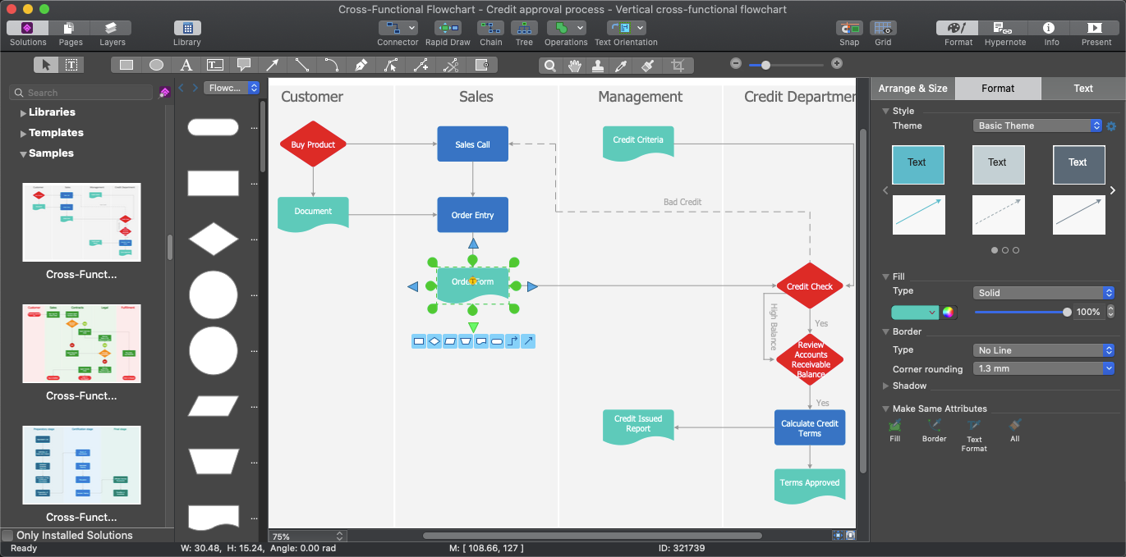Select the Zoom magnifier tool
This screenshot has height=557, width=1126.
[x=550, y=66]
